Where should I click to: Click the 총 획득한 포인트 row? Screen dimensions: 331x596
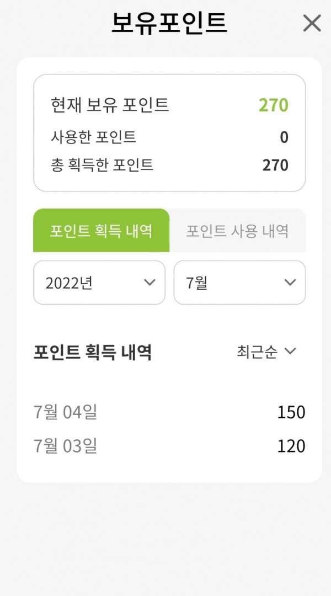coord(169,165)
